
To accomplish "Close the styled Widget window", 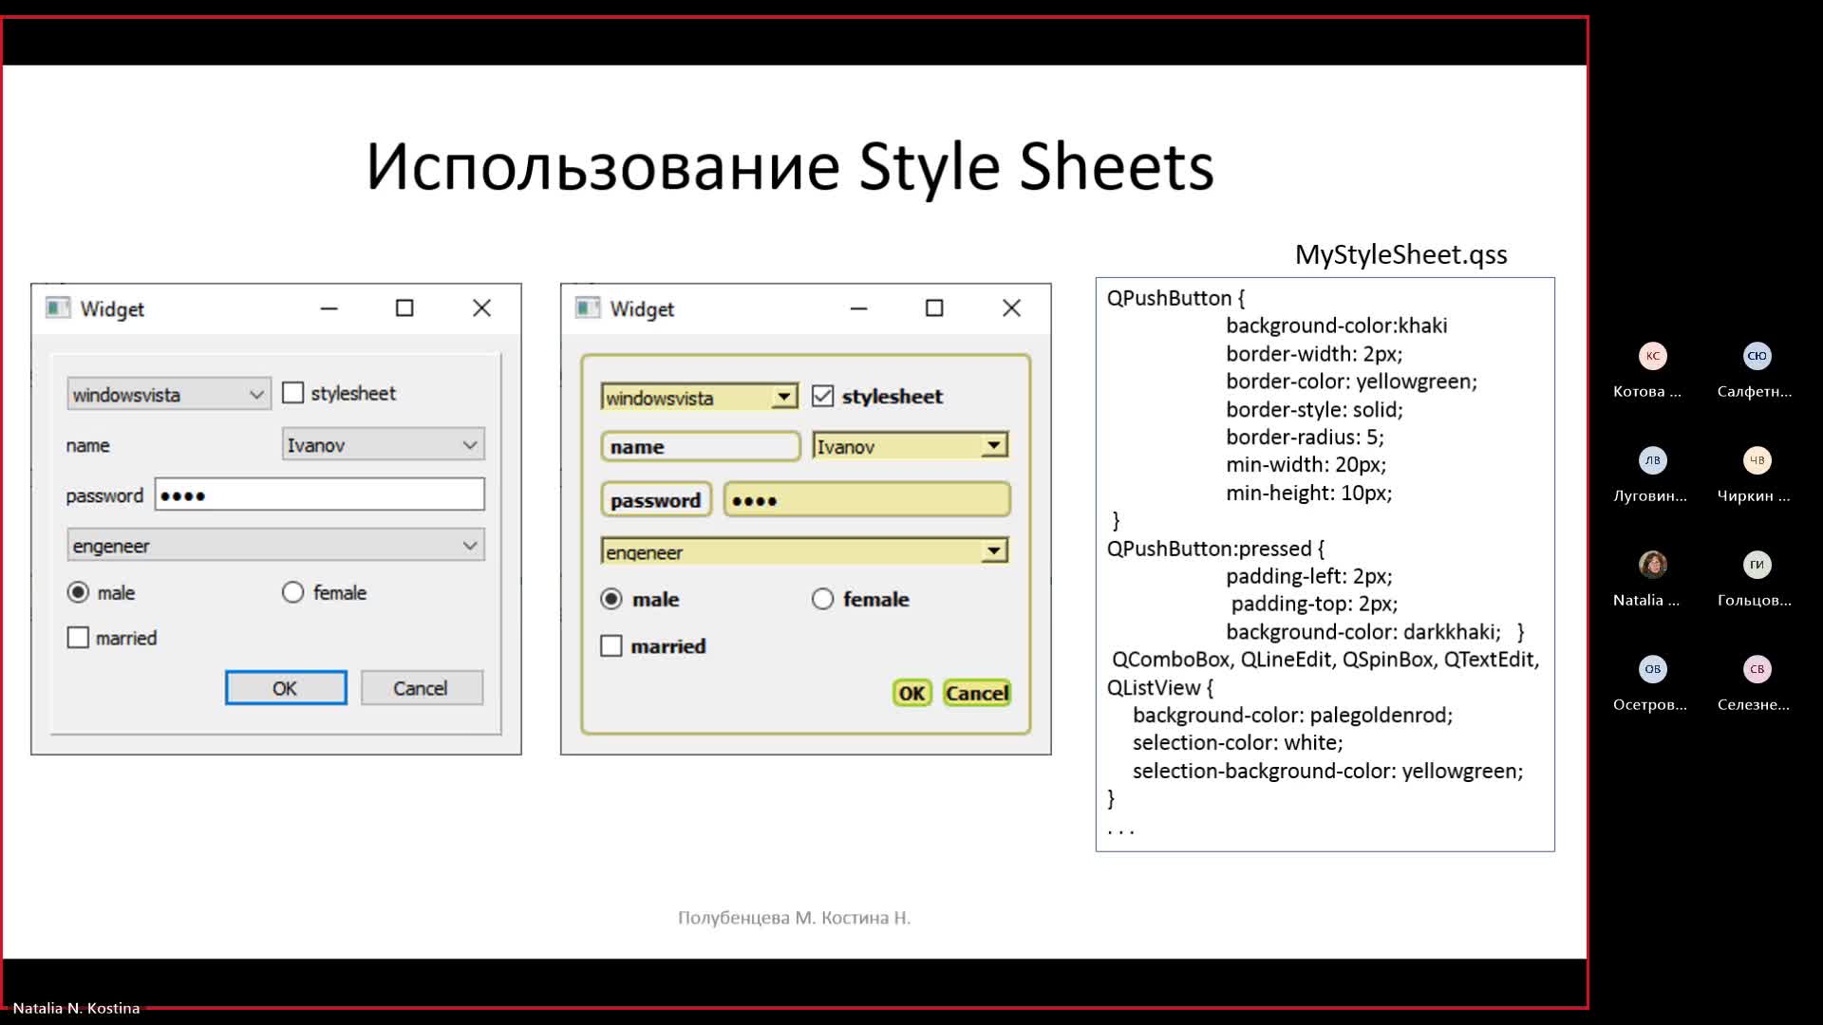I will point(1011,308).
